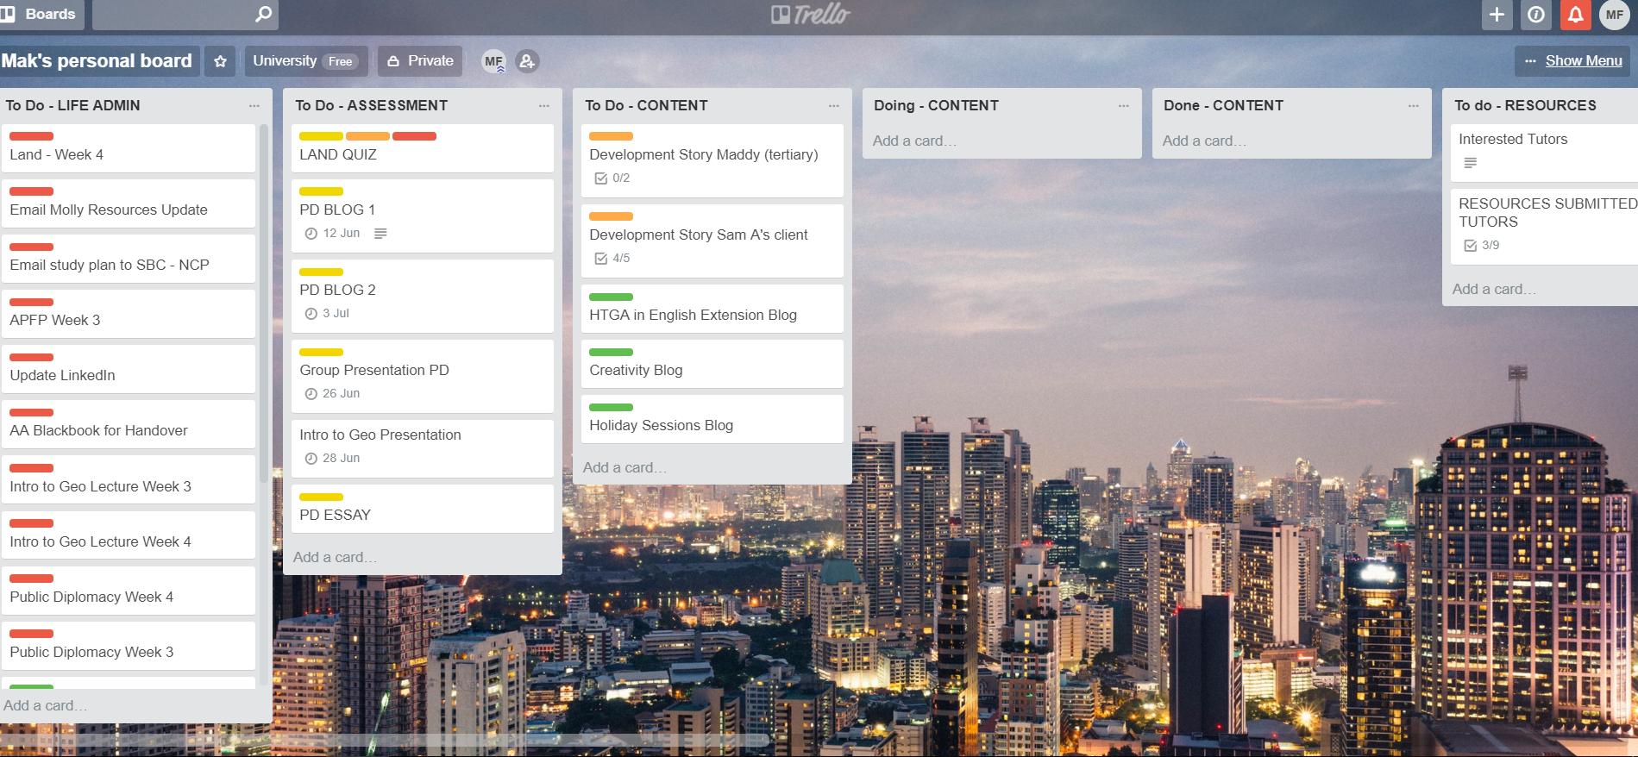The image size is (1638, 757).
Task: Click the 3 Jul due date badge
Action: pos(327,314)
